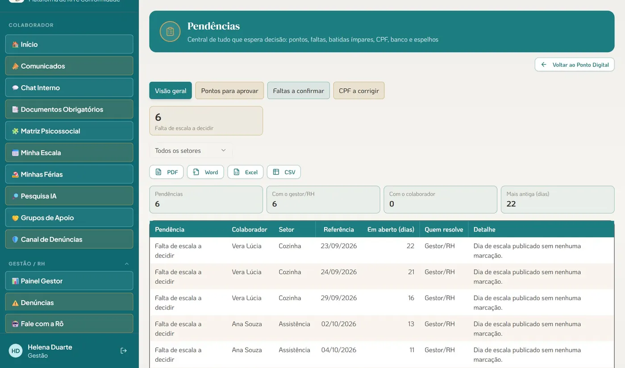Click the back arrow icon near Ponto Digital

point(544,65)
